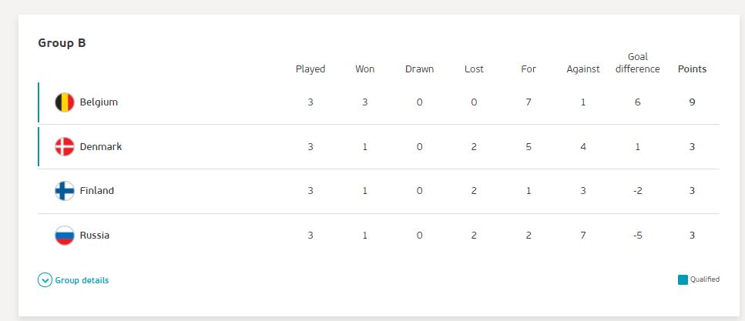Click the Against column header
Viewport: 745px width, 321px height.
583,69
